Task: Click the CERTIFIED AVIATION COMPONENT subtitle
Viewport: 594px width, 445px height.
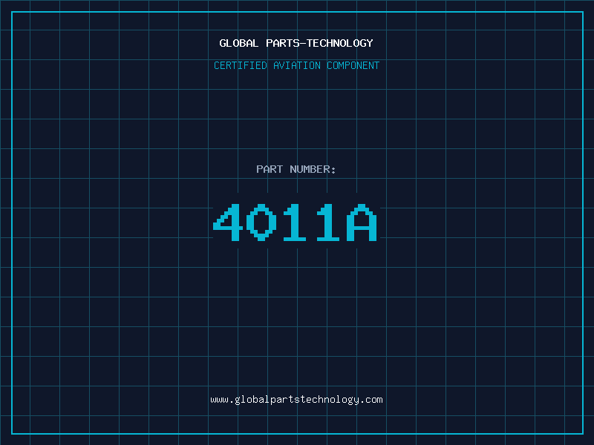Action: pos(296,65)
